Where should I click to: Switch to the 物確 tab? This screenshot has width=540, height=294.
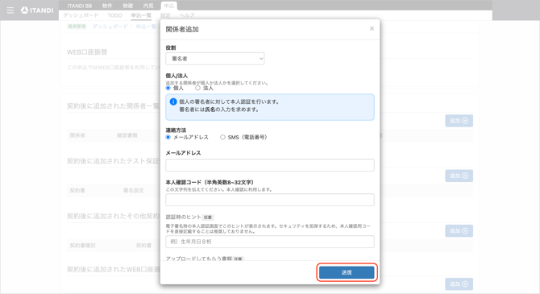tap(128, 6)
